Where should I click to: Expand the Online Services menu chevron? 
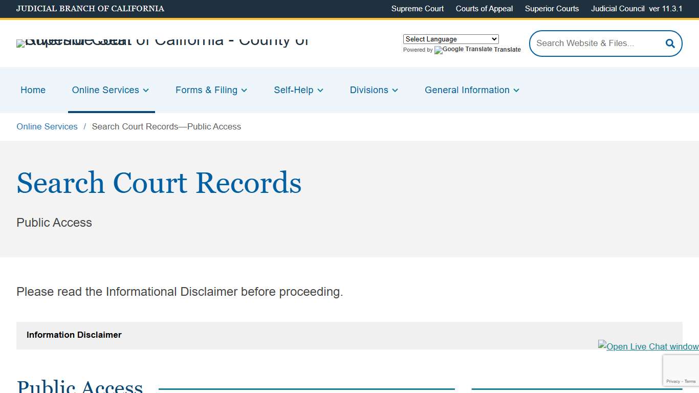click(x=145, y=90)
